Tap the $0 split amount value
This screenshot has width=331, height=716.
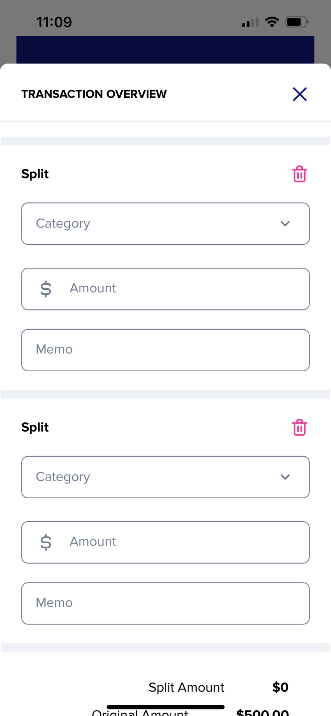280,687
